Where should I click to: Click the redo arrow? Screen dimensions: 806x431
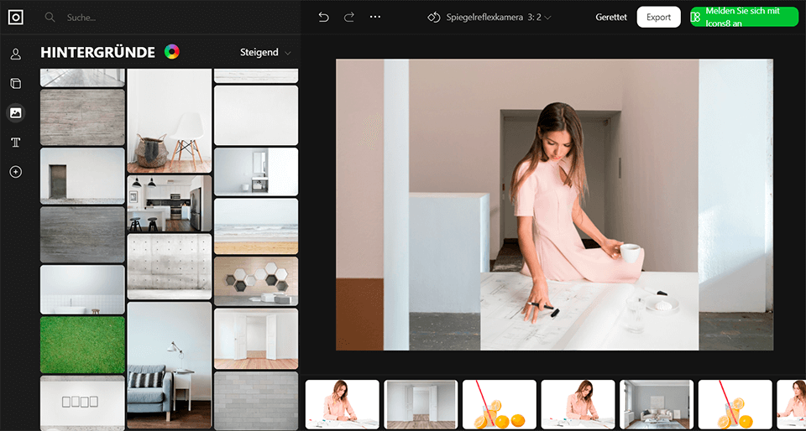[349, 17]
